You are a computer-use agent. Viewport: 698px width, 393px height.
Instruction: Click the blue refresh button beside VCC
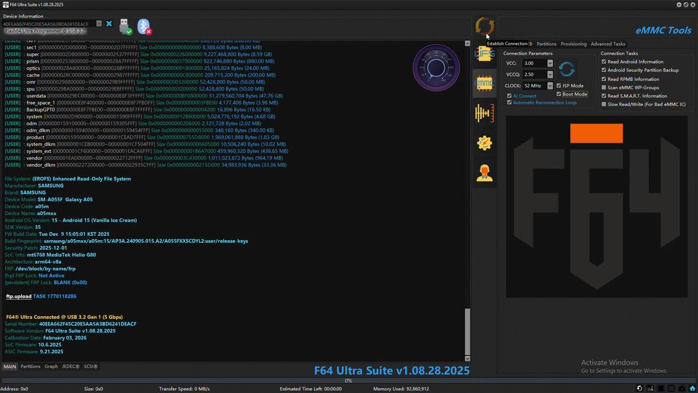click(567, 69)
